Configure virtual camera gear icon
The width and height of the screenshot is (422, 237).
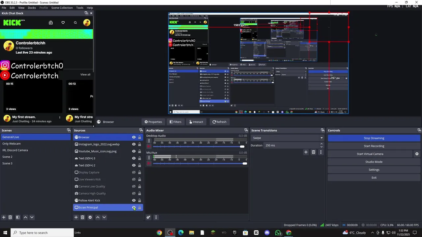click(x=417, y=154)
